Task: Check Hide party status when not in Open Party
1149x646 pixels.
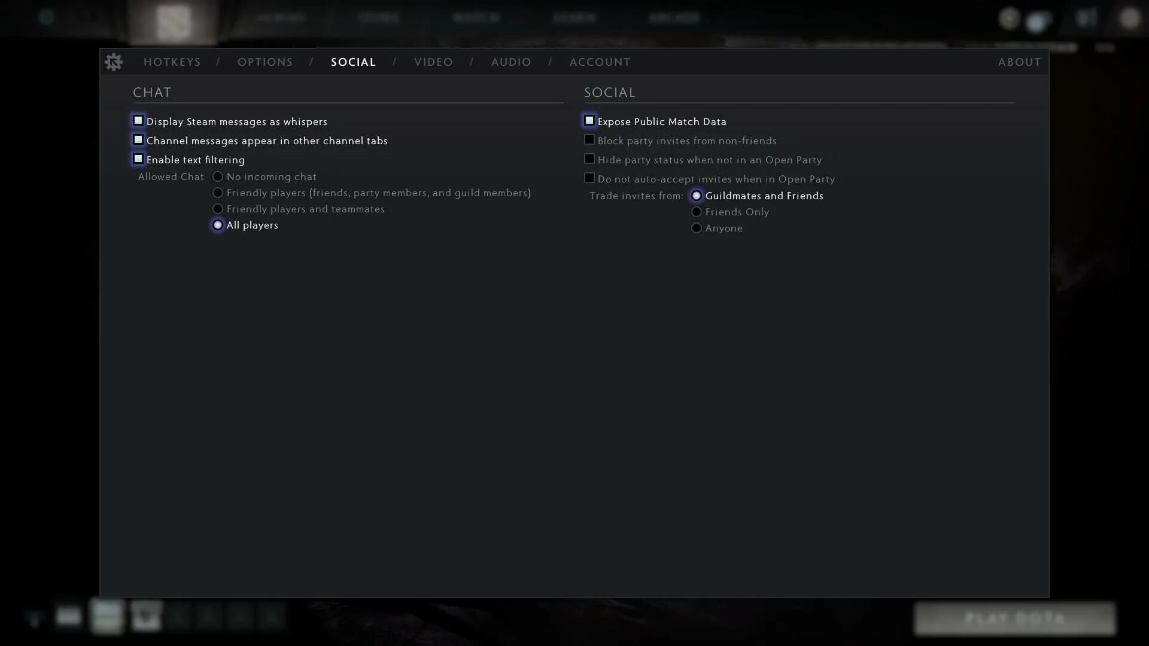Action: pyautogui.click(x=589, y=159)
